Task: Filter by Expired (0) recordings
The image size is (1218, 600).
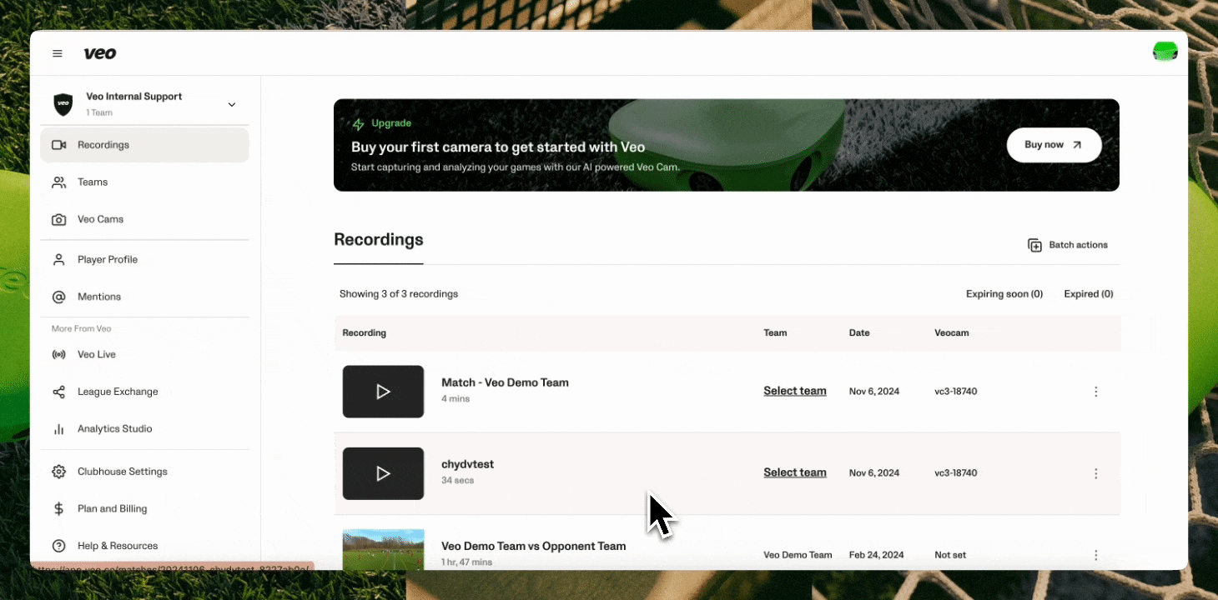Action: [1089, 294]
